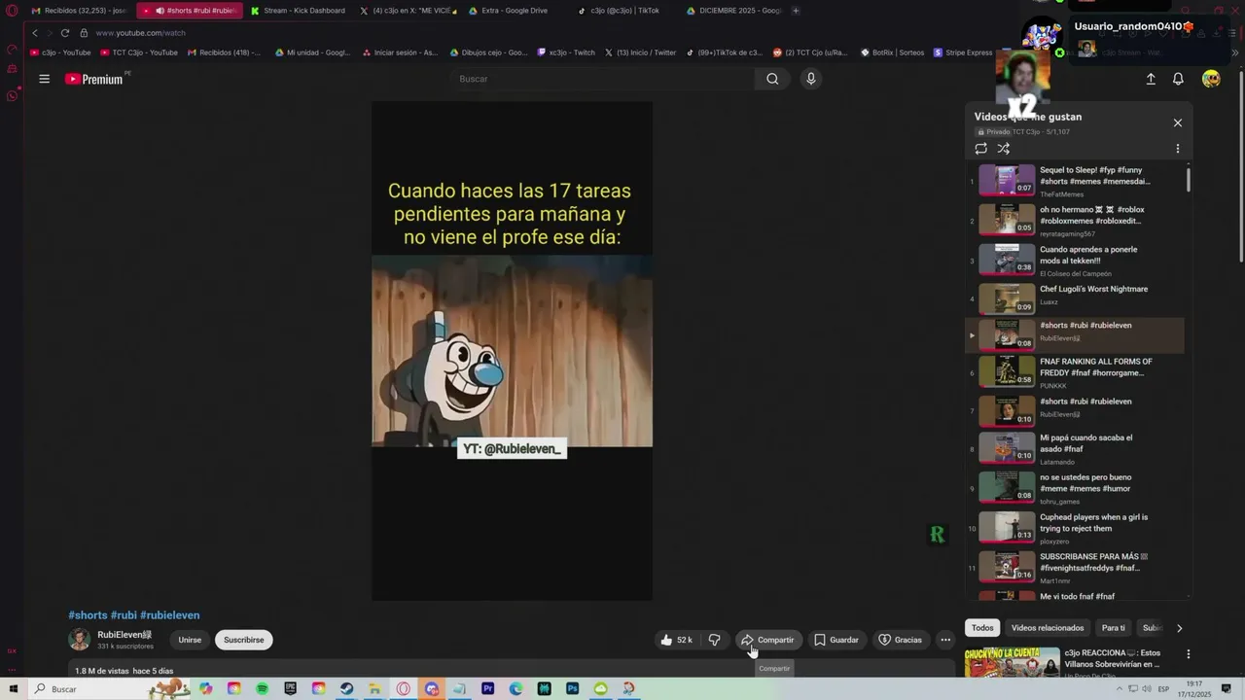
Task: Click the #shorts #rubi #rubieleven hashtag title
Action: point(134,615)
